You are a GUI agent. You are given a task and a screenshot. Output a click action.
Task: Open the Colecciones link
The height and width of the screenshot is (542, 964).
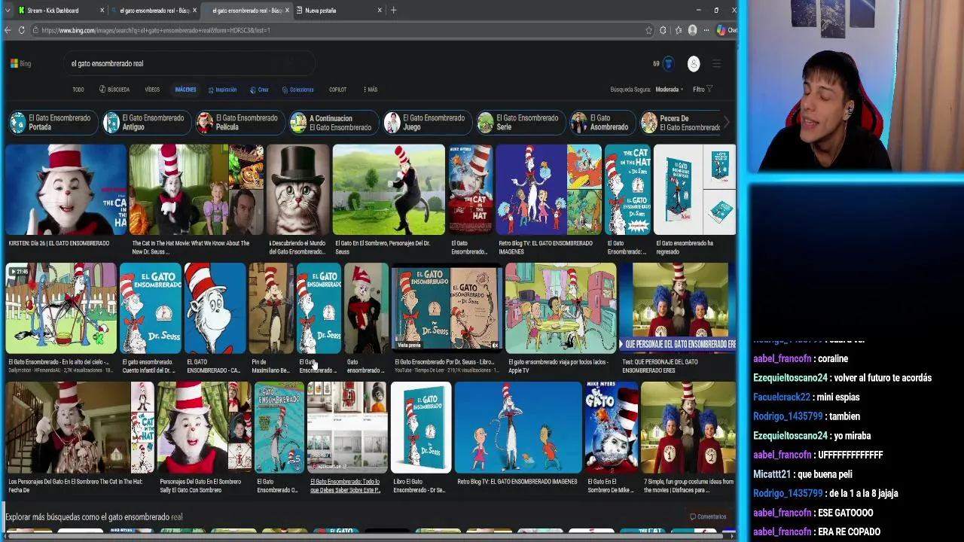(x=297, y=90)
